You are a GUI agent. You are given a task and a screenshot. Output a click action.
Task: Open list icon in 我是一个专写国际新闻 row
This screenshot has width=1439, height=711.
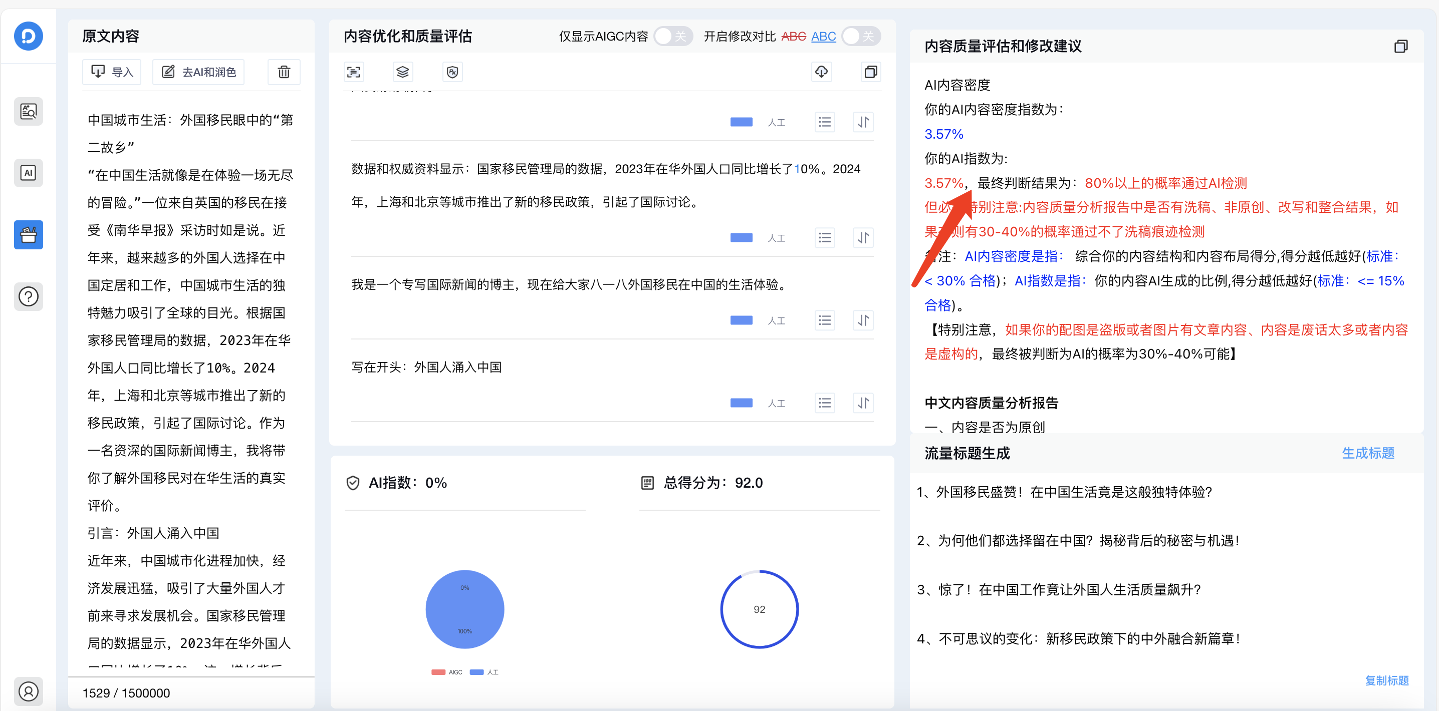[825, 321]
